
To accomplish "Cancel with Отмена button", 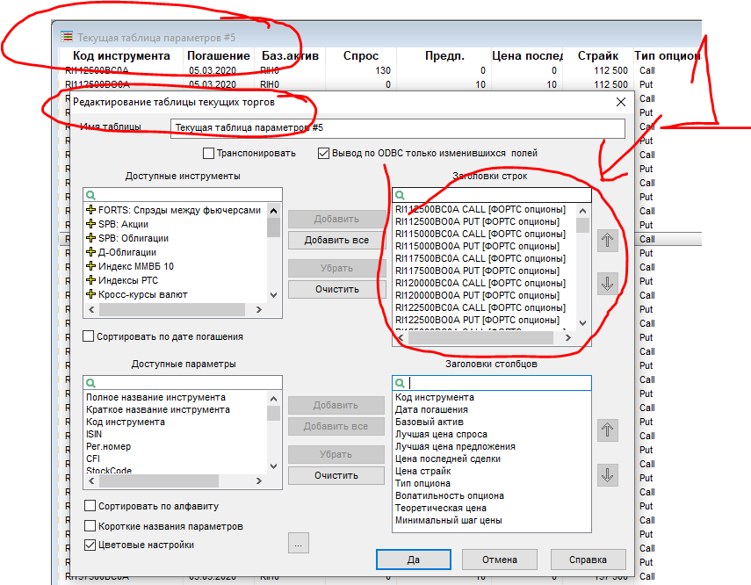I will [500, 560].
